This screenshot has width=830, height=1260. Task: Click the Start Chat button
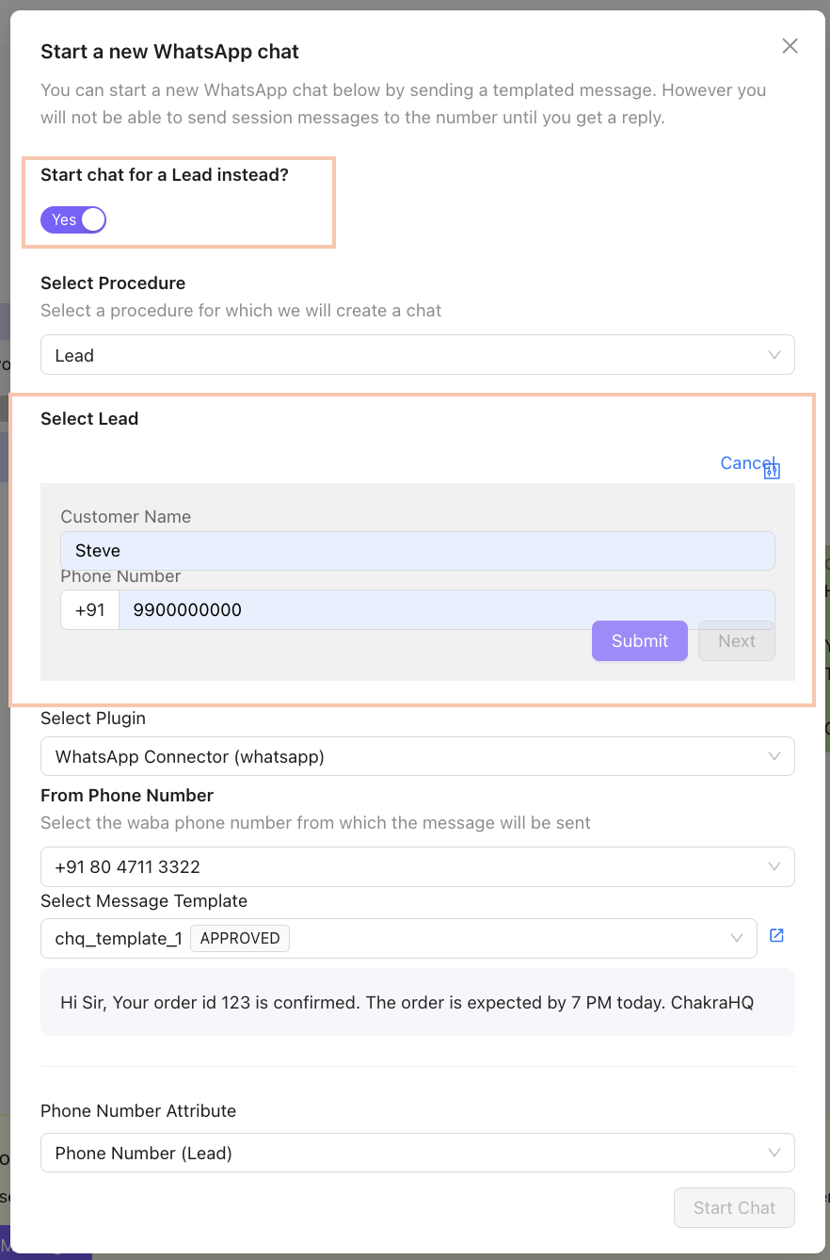pyautogui.click(x=734, y=1207)
